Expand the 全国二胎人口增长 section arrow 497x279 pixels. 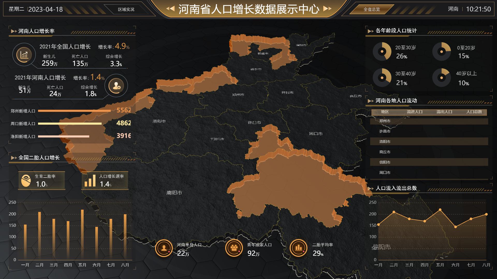13,158
